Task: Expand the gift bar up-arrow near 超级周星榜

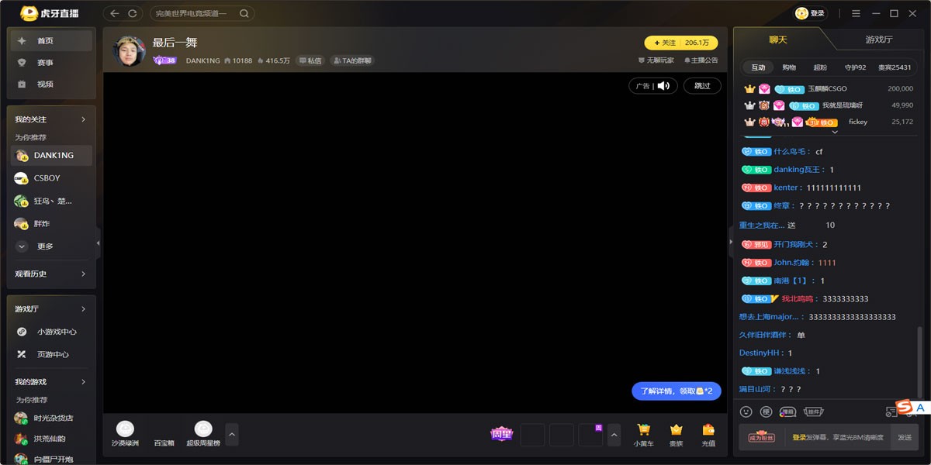Action: point(231,433)
